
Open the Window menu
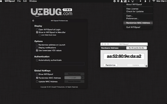point(33,1)
